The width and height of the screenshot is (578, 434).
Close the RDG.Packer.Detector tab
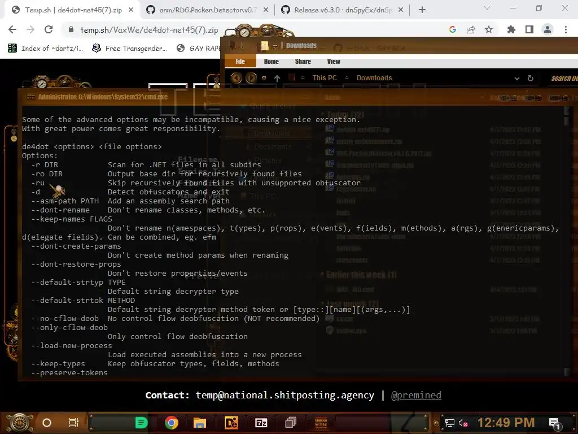point(266,10)
